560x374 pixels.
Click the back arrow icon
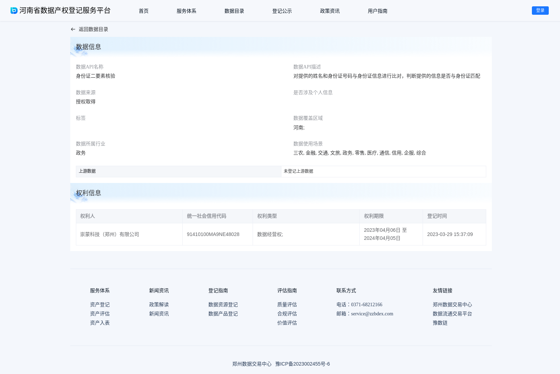(73, 29)
